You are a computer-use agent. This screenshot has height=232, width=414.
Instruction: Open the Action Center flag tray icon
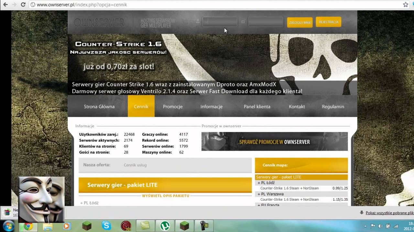pos(373,226)
